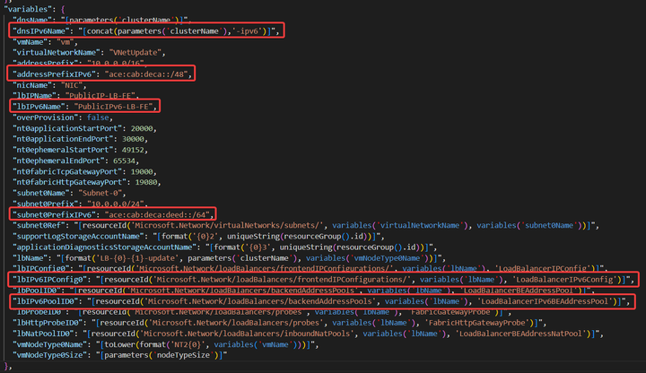Viewport: 646px width, 373px height.
Task: Click the "addressPrefixIPv6" key
Action: coord(55,74)
